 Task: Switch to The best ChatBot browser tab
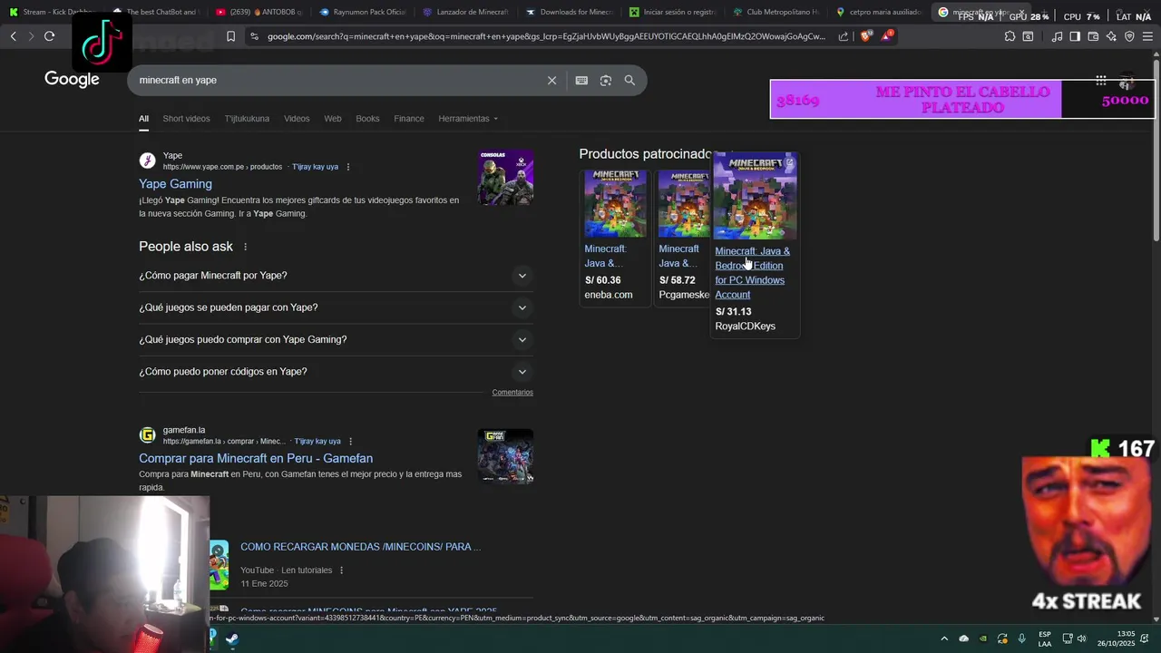pyautogui.click(x=154, y=13)
